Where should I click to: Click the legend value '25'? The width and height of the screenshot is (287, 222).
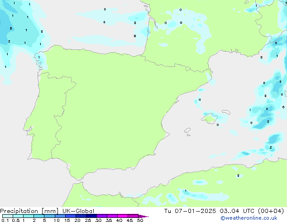pos(88,220)
